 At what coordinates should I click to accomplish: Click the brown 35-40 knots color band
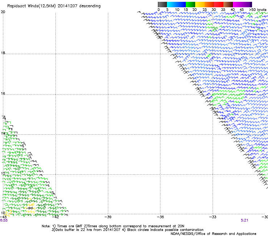[x=228, y=4]
